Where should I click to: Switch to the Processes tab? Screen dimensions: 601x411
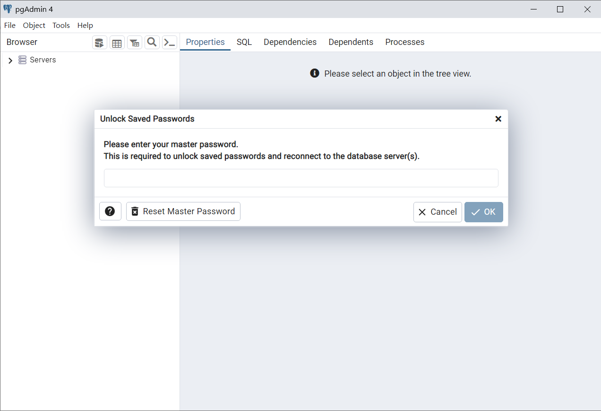[405, 42]
